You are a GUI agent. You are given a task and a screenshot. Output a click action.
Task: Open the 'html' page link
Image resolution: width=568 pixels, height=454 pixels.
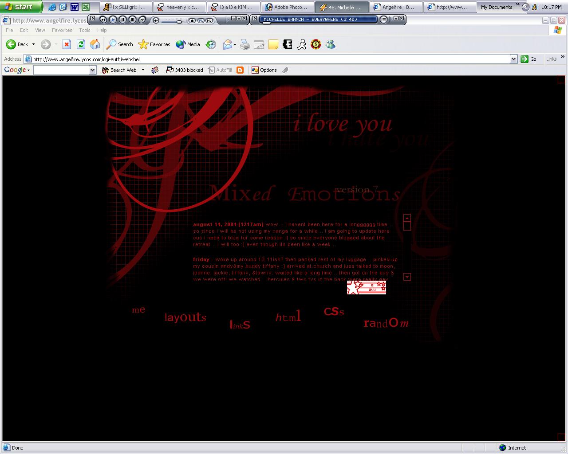288,316
